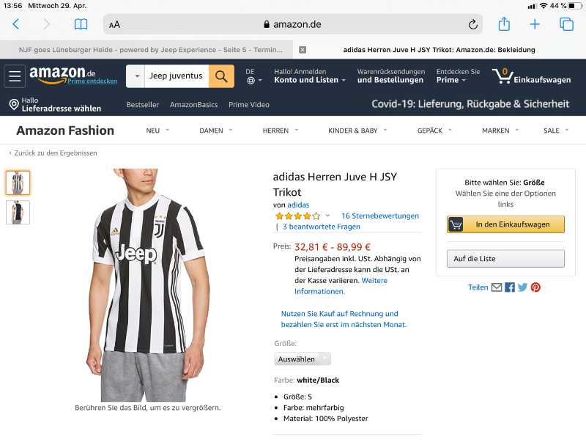Open the DE language selector
586x440 pixels.
pyautogui.click(x=254, y=76)
